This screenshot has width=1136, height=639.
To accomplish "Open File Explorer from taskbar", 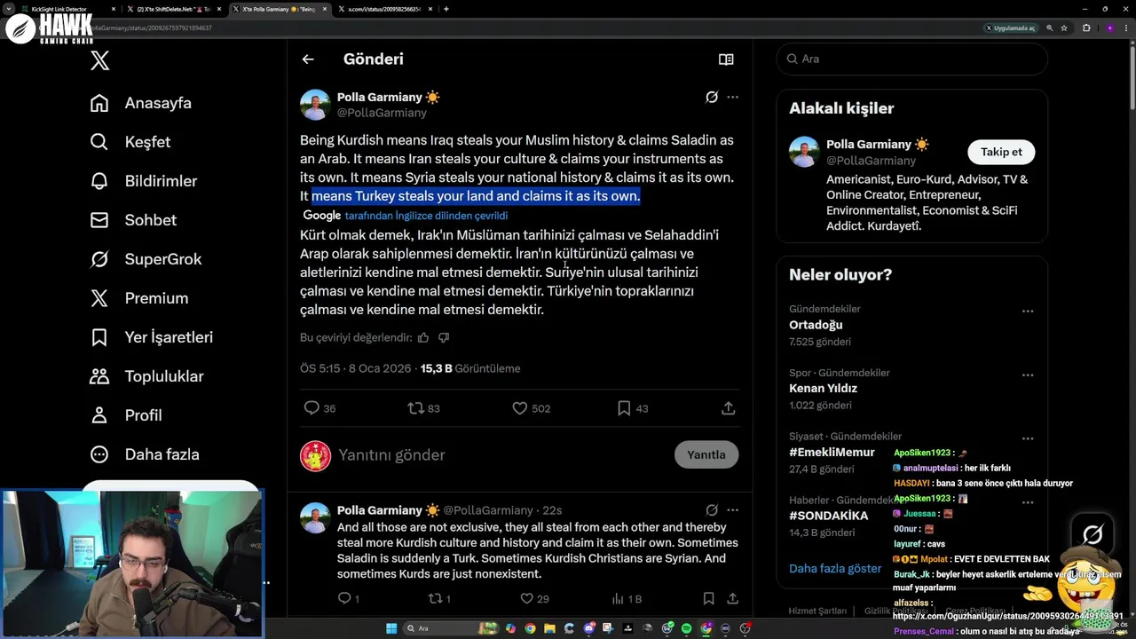I will click(x=549, y=628).
